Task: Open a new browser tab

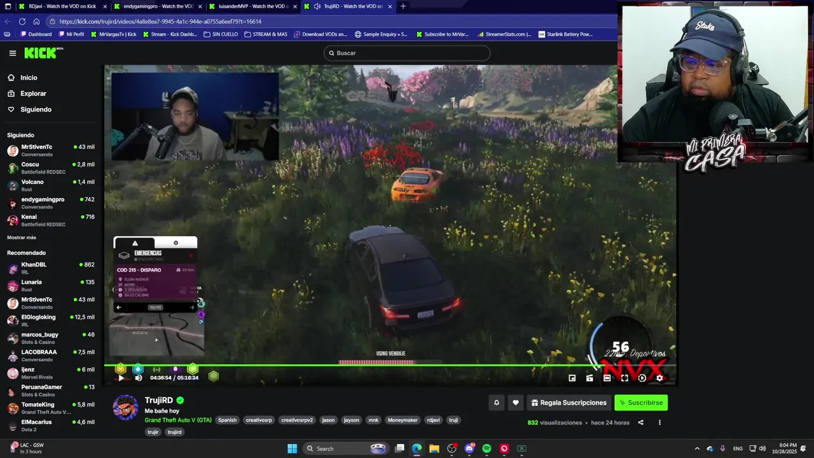Action: click(403, 6)
